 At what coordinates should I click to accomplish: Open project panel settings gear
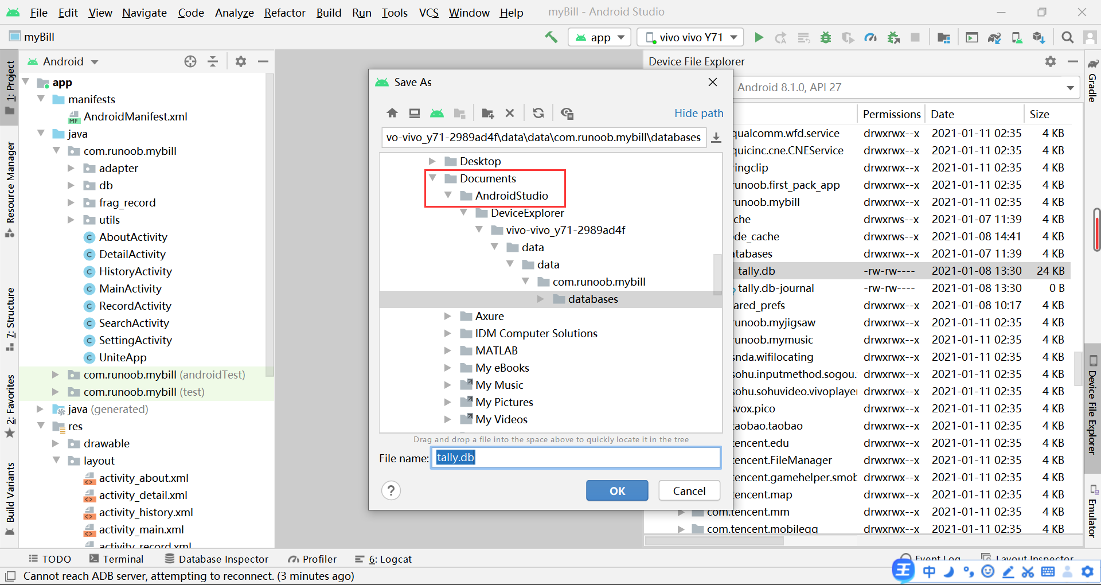click(x=241, y=61)
